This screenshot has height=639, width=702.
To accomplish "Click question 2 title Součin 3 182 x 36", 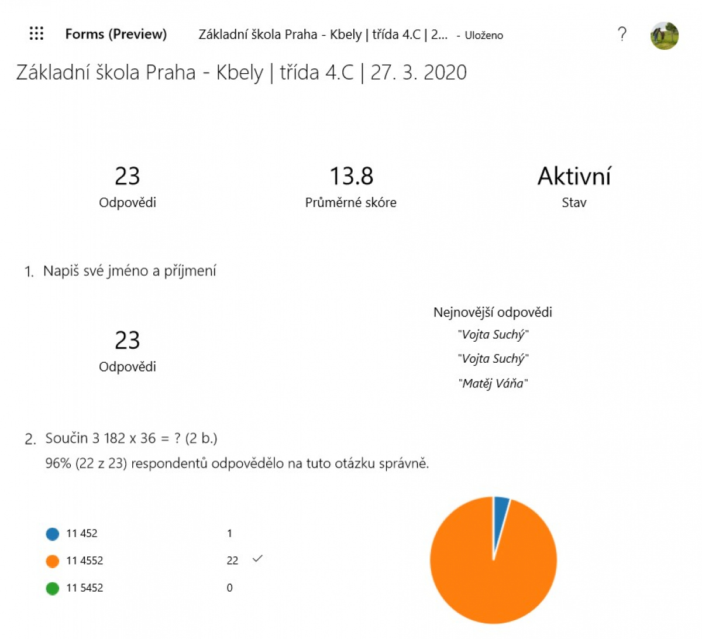I will point(131,438).
